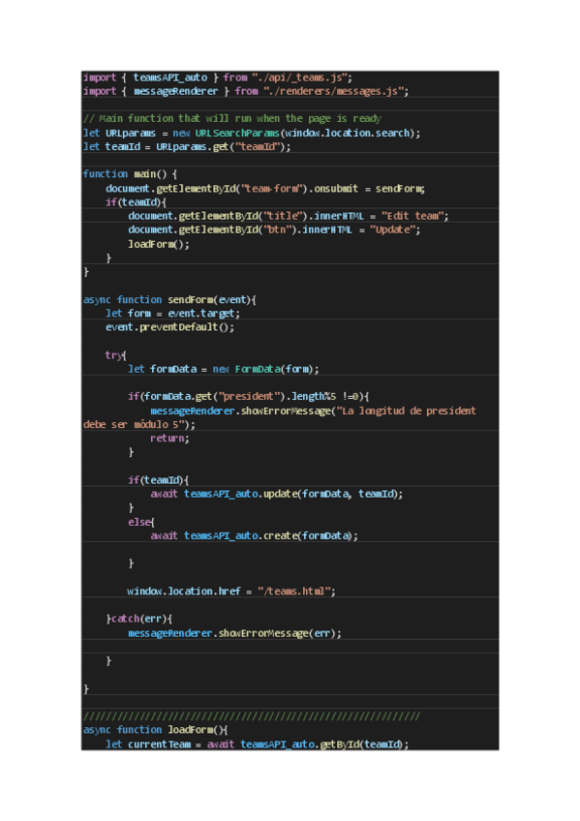This screenshot has height=821, width=580.
Task: Click the president length%5 condition line
Action: click(x=249, y=396)
